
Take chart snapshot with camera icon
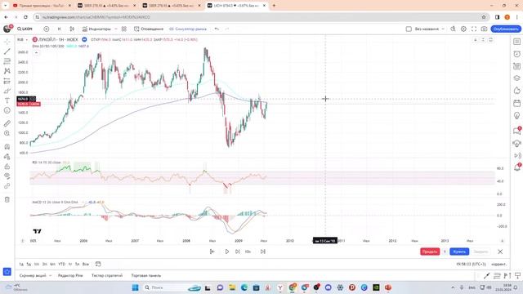pyautogui.click(x=484, y=29)
